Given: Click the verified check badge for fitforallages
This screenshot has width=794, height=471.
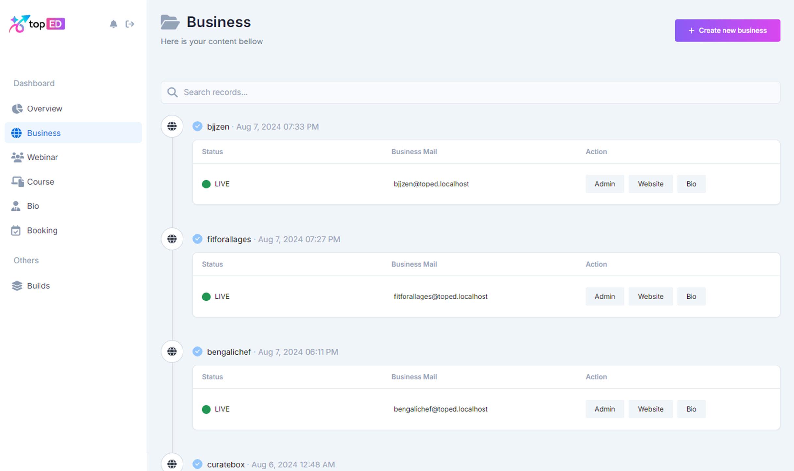Looking at the screenshot, I should [x=198, y=239].
